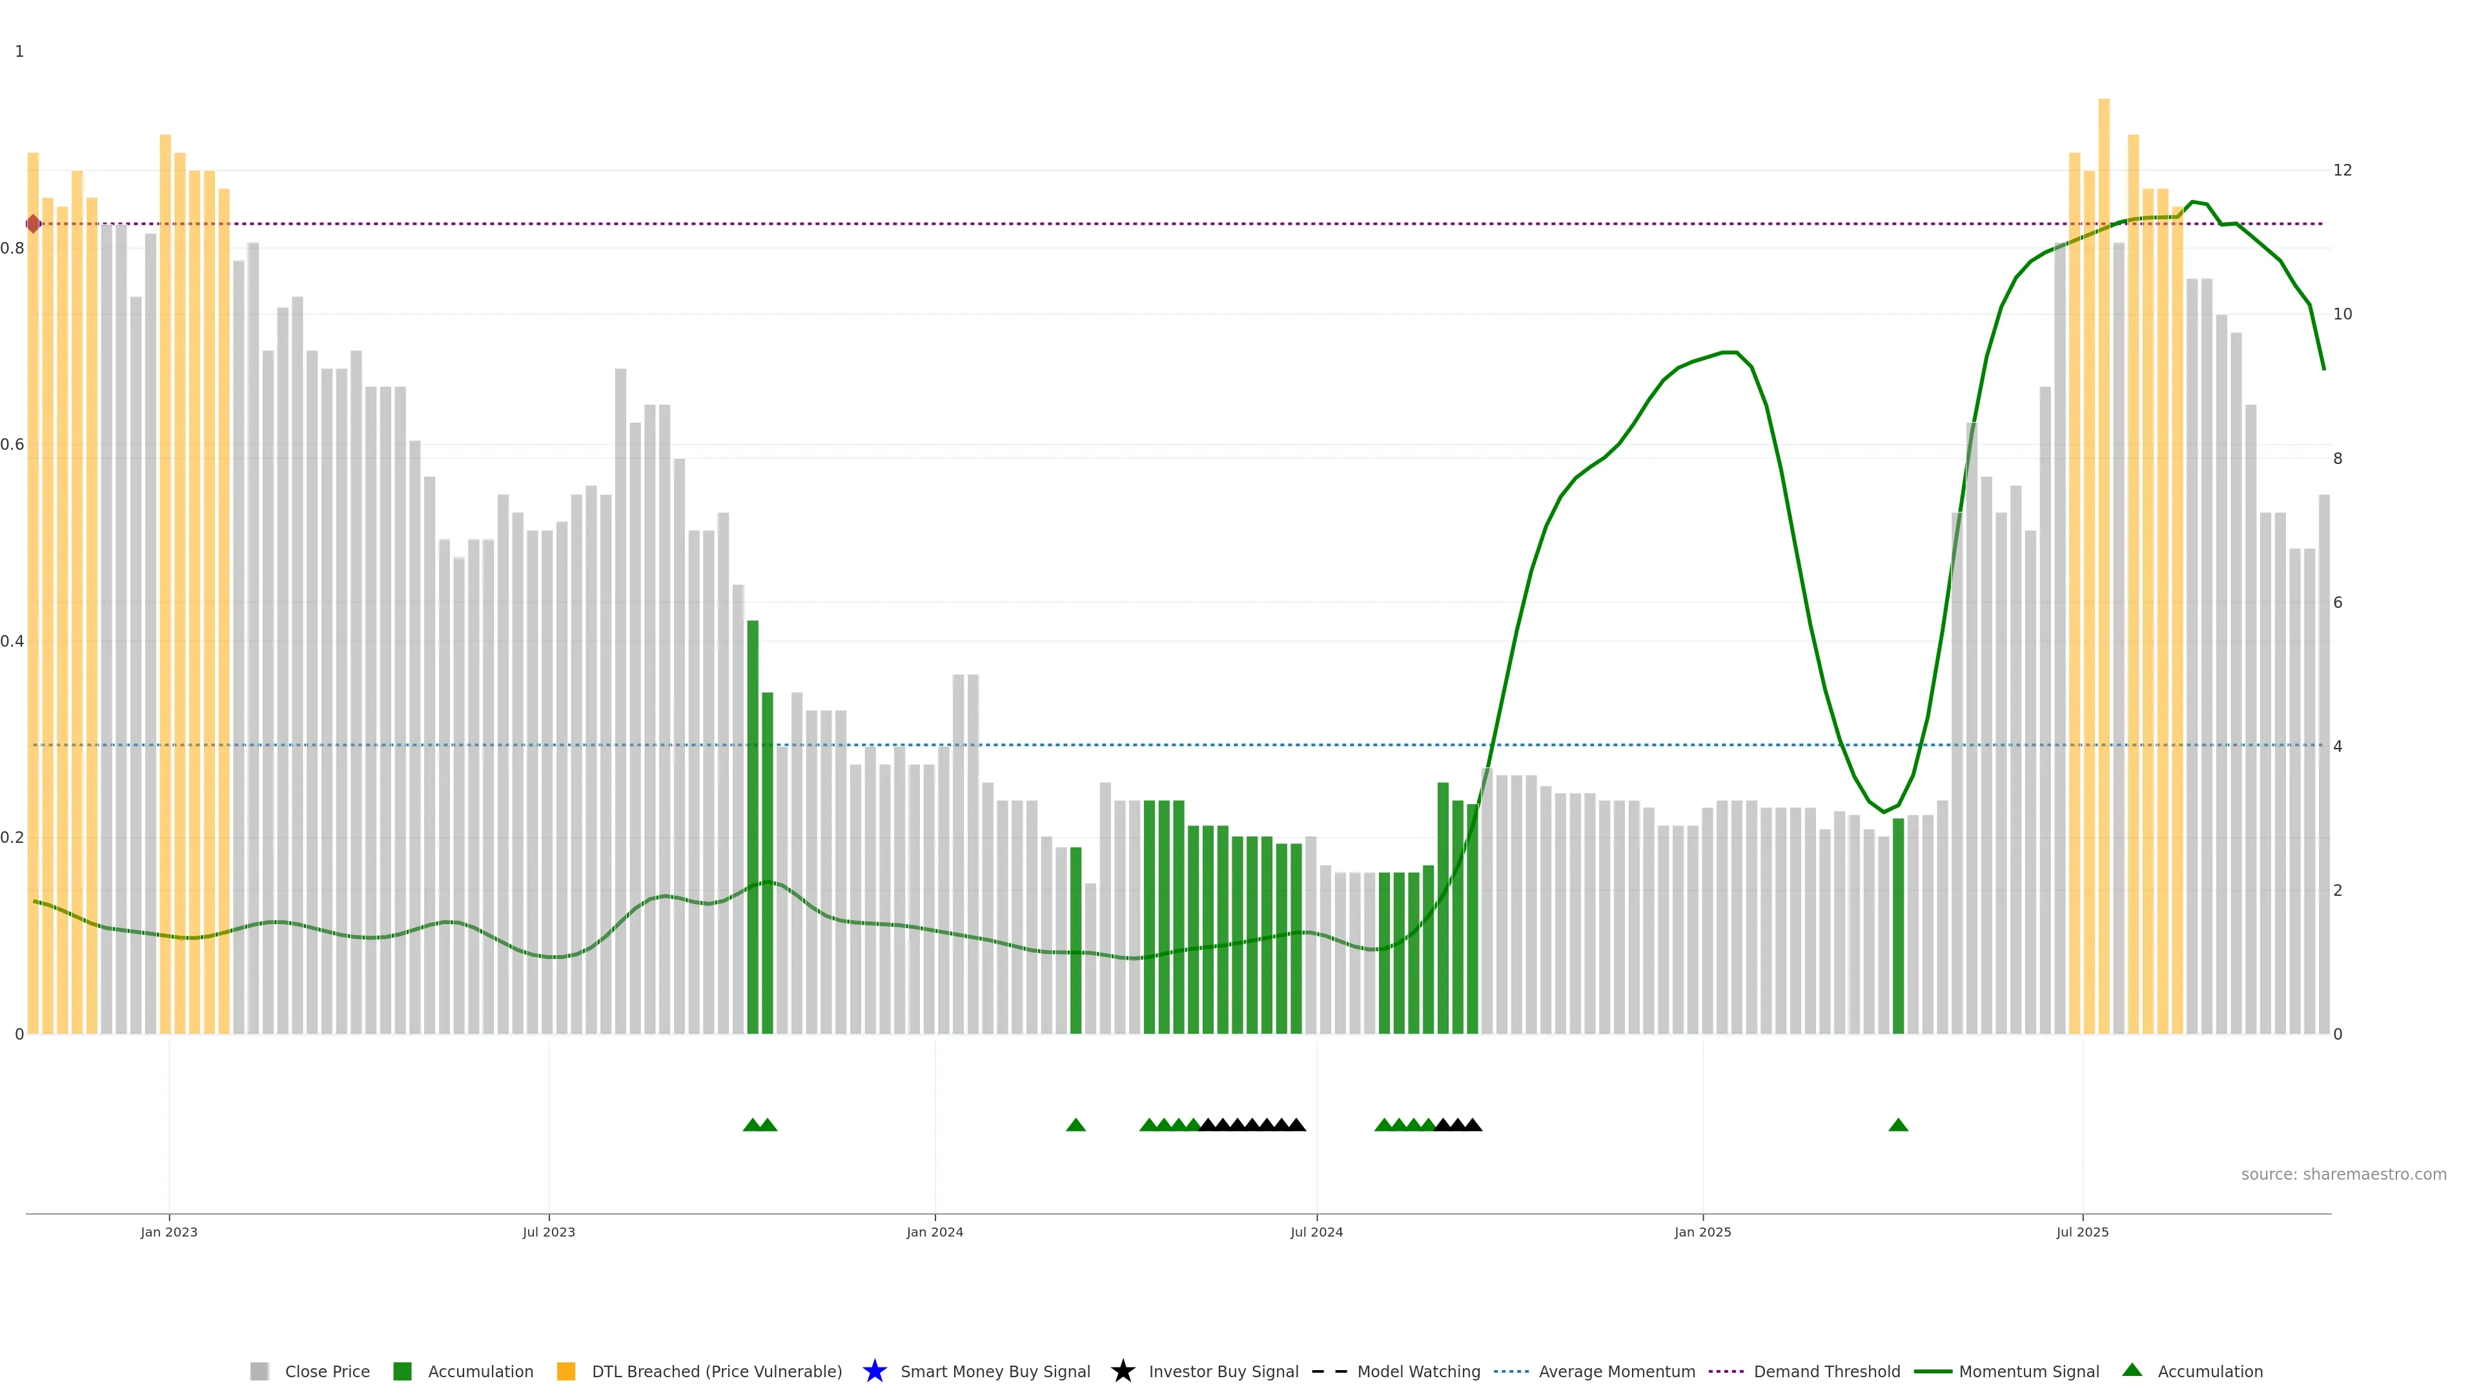Click the green Momentum Signal legend line
This screenshot has height=1394, width=2479.
pyautogui.click(x=1932, y=1371)
